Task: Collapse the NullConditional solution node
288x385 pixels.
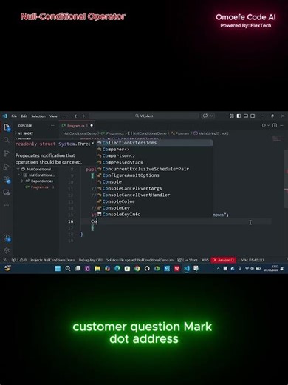Action: pyautogui.click(x=18, y=169)
